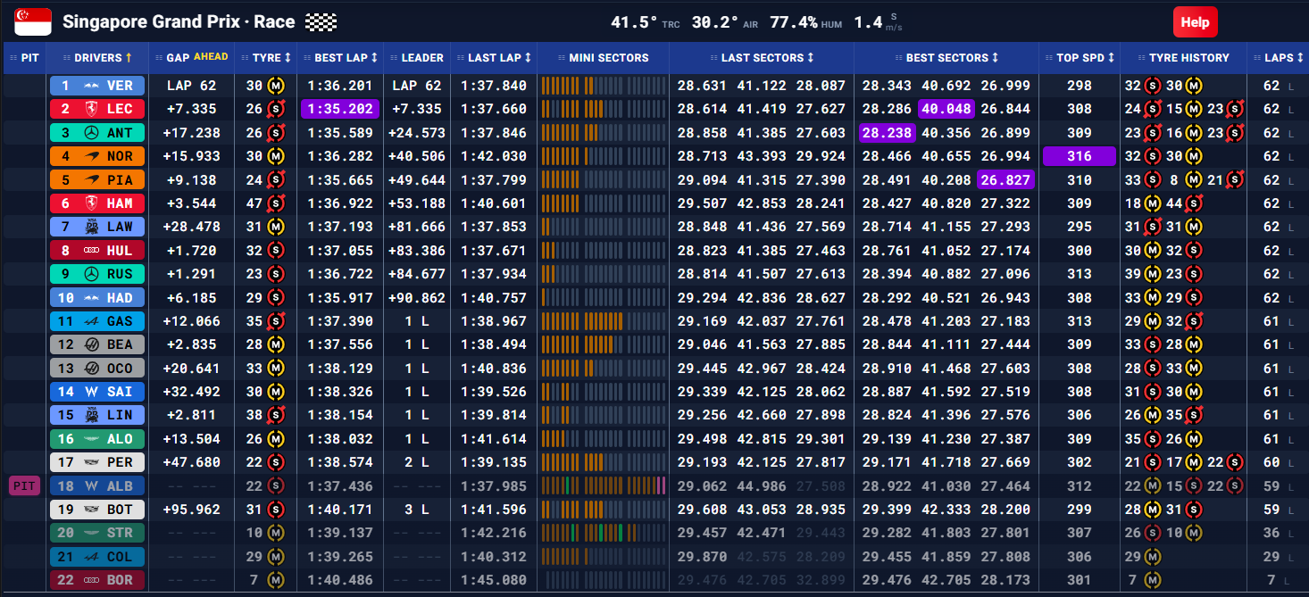Click the TOP SPD sort arrows icon
1309x597 pixels.
click(1112, 58)
